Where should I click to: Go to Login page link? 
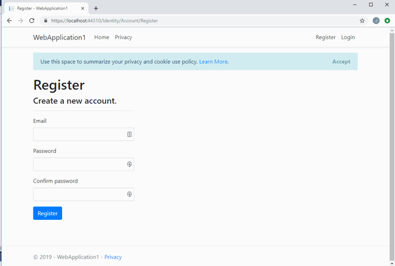pos(348,37)
